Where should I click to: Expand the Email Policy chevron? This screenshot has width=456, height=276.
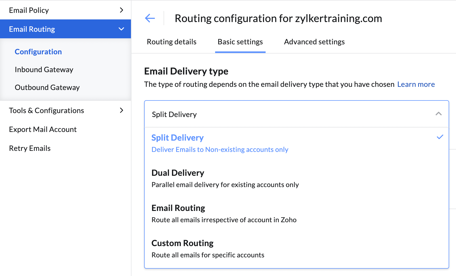[121, 10]
